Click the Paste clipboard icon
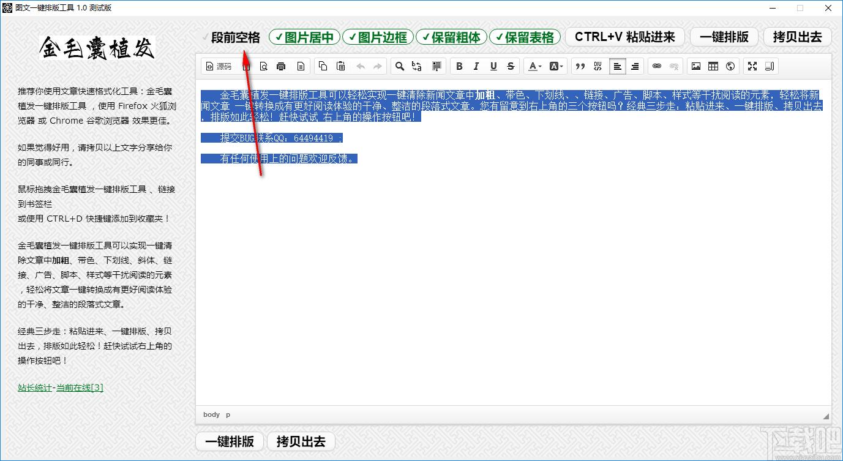The width and height of the screenshot is (843, 461). tap(341, 66)
